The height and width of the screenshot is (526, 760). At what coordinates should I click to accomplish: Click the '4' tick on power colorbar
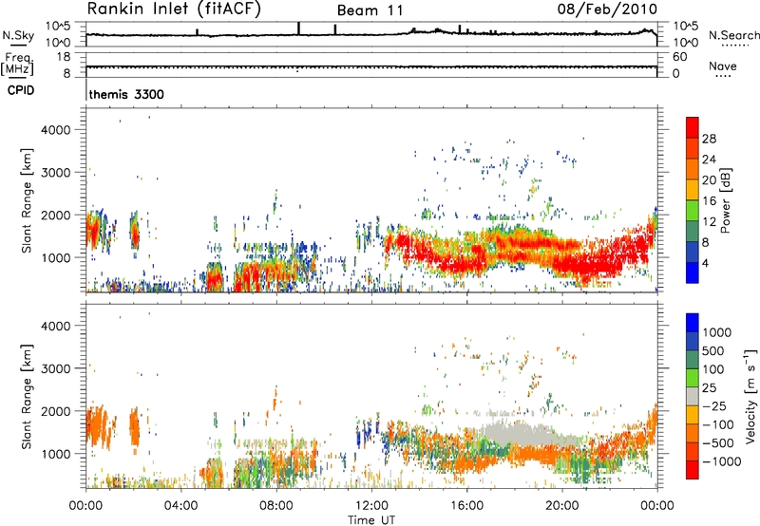(705, 263)
